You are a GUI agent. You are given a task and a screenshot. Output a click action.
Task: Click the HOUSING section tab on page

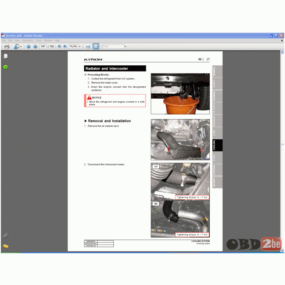tap(217, 96)
